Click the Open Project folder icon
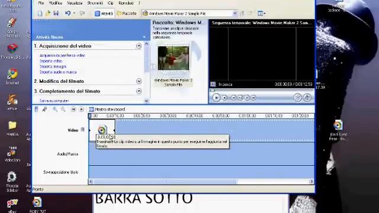Image resolution: width=379 pixels, height=213 pixels. (x=48, y=13)
